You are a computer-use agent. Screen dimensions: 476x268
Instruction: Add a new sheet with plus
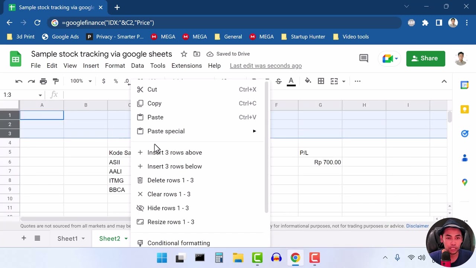point(23,238)
